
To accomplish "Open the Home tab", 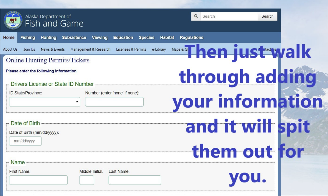I will coord(9,38).
